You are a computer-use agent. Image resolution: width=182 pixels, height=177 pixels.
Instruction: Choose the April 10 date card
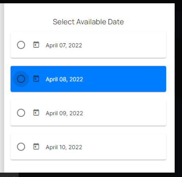88,147
